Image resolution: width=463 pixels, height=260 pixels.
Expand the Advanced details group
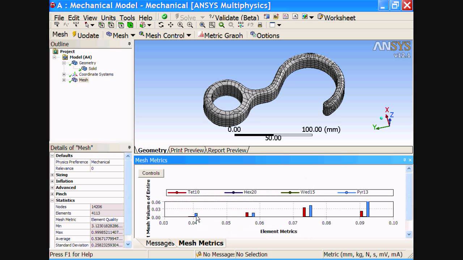point(52,188)
